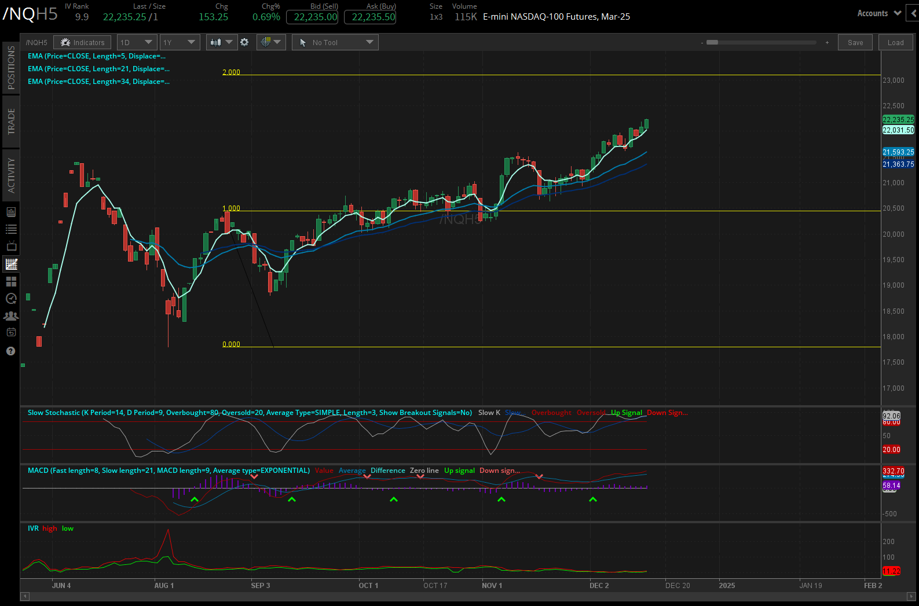Click the 332.70 MACD value bubble
This screenshot has width=919, height=606.
pos(893,471)
